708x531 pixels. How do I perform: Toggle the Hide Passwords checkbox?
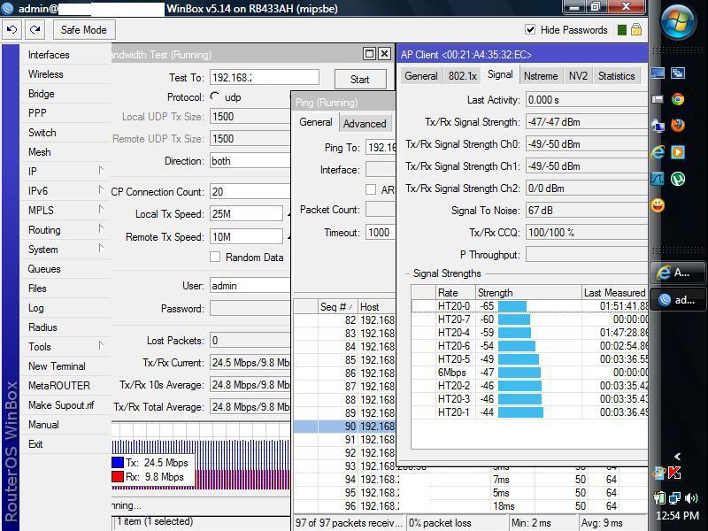pyautogui.click(x=530, y=28)
